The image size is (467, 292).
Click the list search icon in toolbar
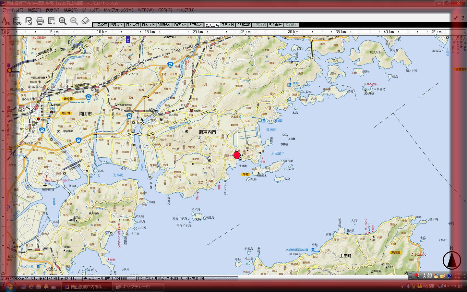click(x=17, y=21)
